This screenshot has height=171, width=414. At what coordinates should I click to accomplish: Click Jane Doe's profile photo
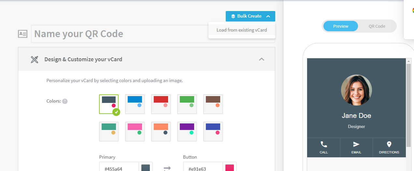(356, 90)
